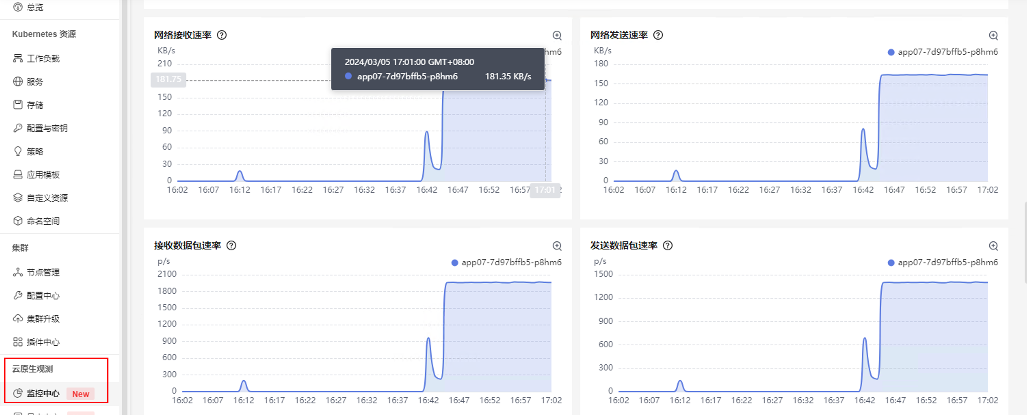Open 命名空间 page

(x=43, y=222)
